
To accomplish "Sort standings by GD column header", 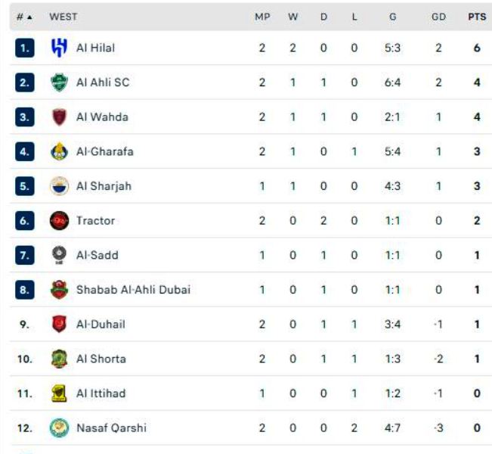I will point(438,16).
